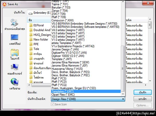Open the Network sidebar icon

coord(15,82)
